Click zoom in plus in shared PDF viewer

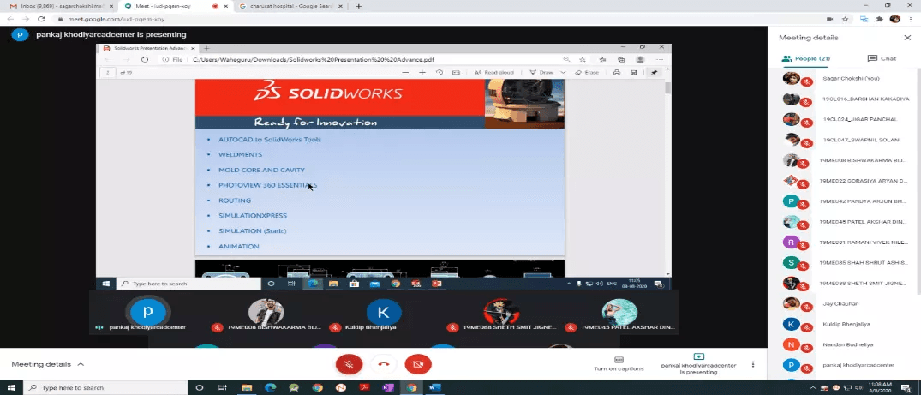(422, 72)
